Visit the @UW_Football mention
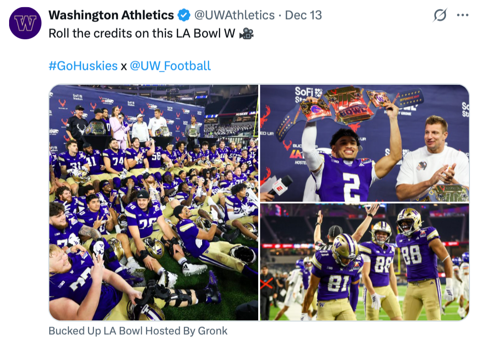This screenshot has height=342, width=480. click(170, 66)
